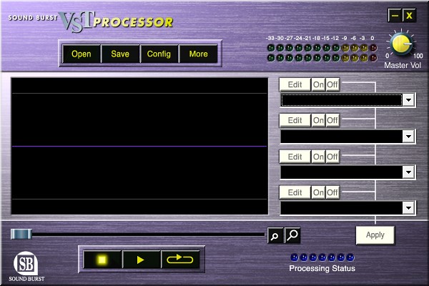Screen dimensions: 429x286
Task: Click the small zoom out magnifier
Action: 275,236
